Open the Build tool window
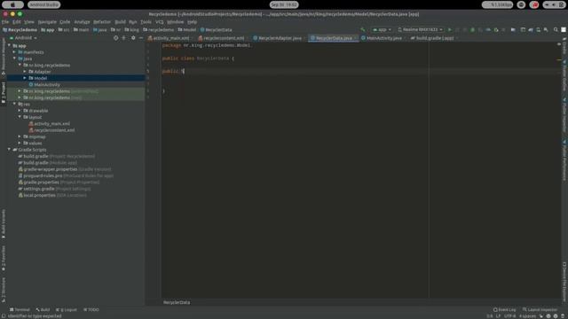The height and width of the screenshot is (319, 568). (43, 309)
